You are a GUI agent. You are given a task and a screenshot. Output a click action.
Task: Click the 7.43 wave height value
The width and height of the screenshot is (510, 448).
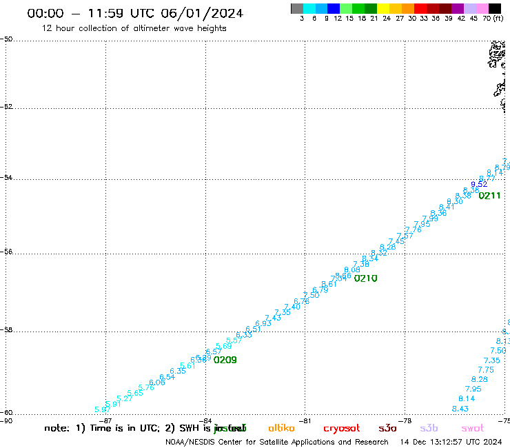coord(273,318)
